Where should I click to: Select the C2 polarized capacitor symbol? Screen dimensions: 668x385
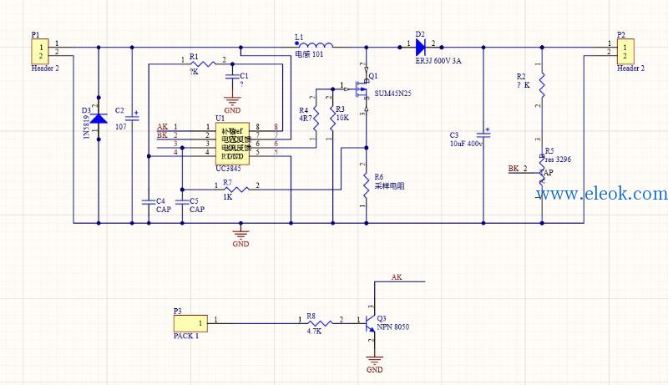pos(132,118)
